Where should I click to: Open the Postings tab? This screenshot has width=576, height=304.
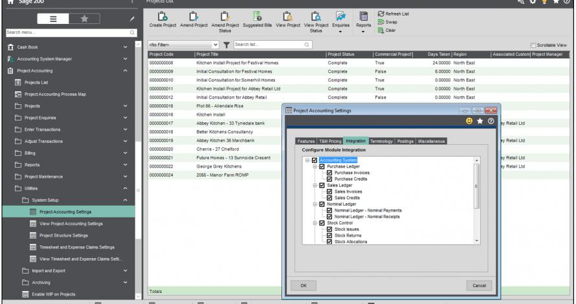tap(405, 142)
